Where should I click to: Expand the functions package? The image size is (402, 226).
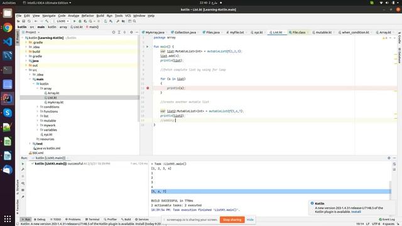(x=37, y=112)
